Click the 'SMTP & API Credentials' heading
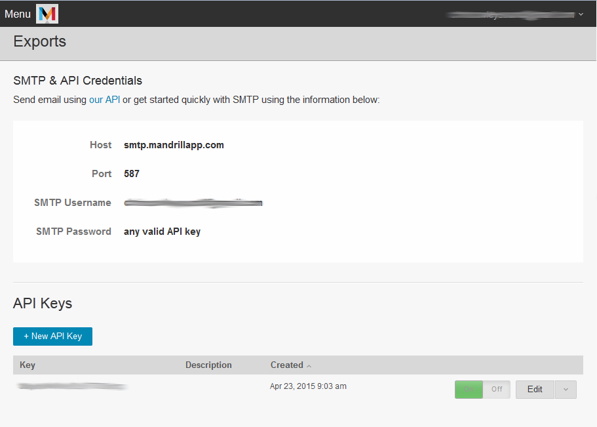The height and width of the screenshot is (427, 597). tap(78, 81)
